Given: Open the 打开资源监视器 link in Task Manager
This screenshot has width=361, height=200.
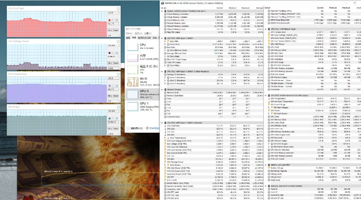Looking at the screenshot, I should click(155, 128).
